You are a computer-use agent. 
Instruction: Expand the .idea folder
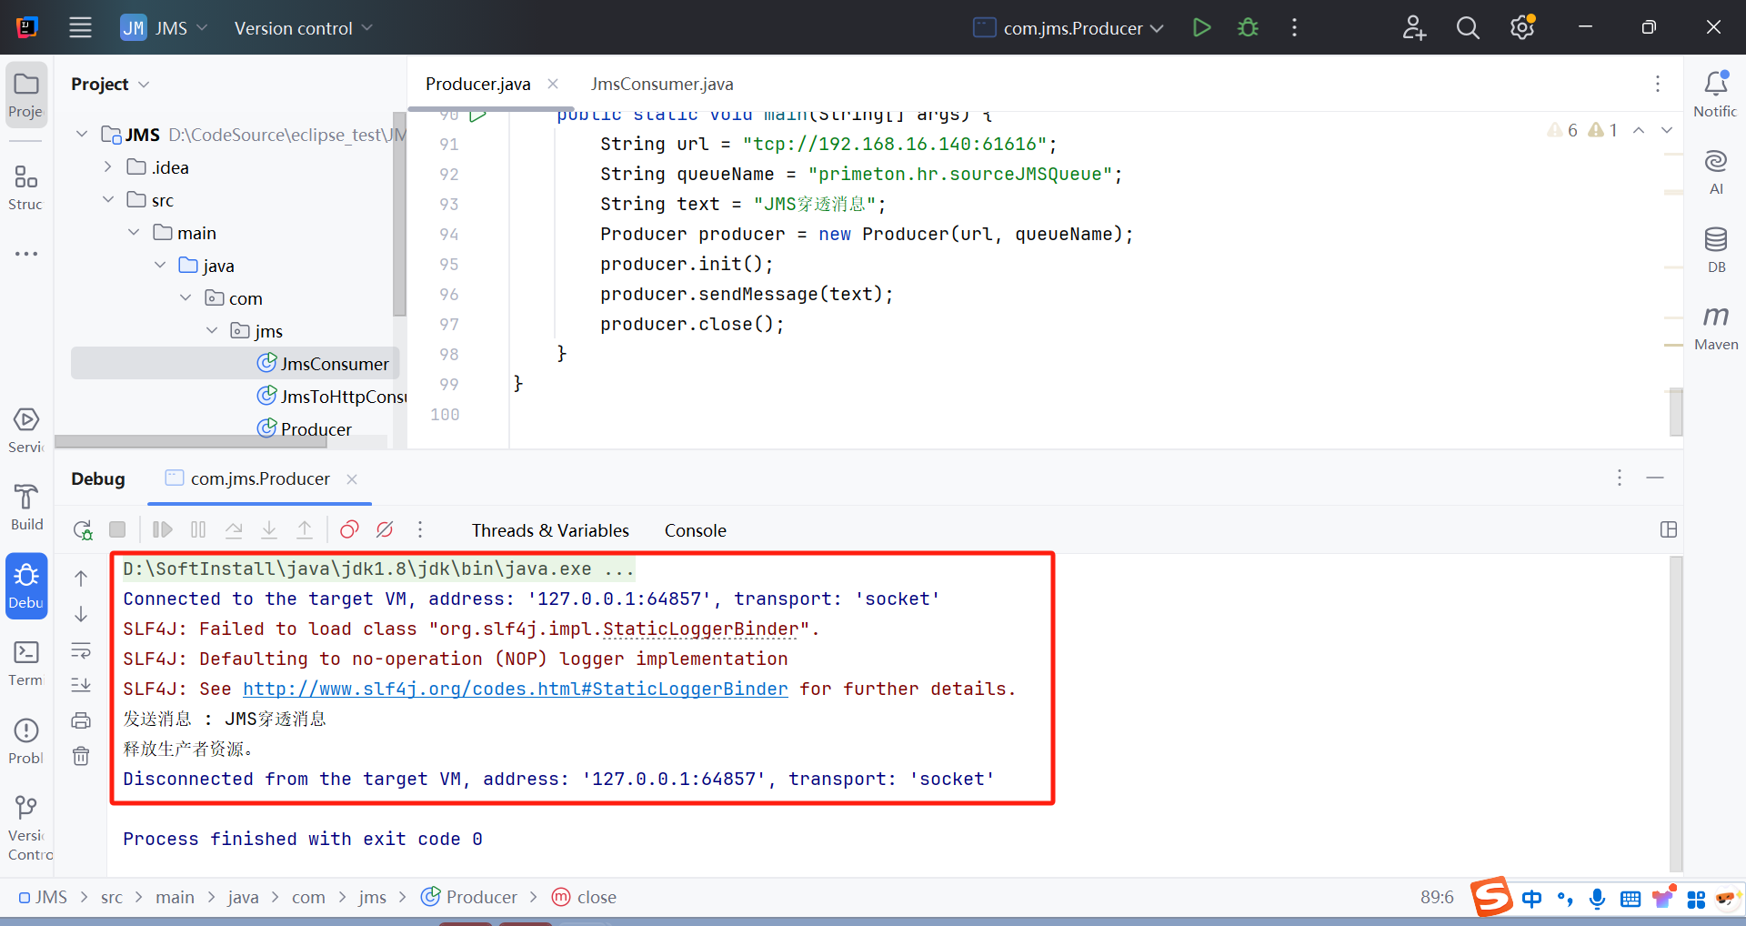pyautogui.click(x=108, y=167)
